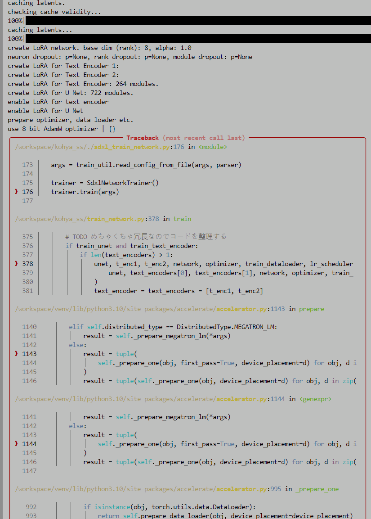Viewport: 371px width, 519px height.
Task: Click the red arrow marker at line 378
Action: 16,264
